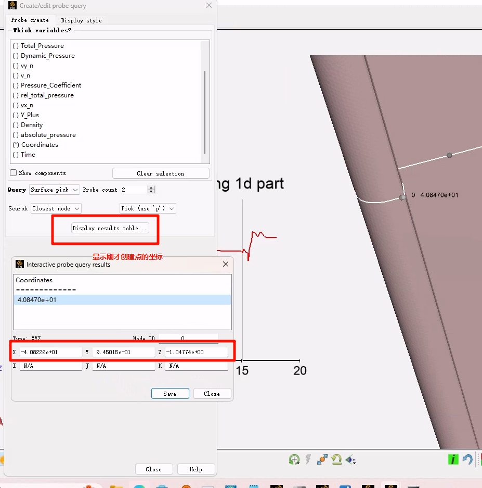The height and width of the screenshot is (488, 482).
Task: Open the blue view-direction icon menu
Action: click(350, 459)
